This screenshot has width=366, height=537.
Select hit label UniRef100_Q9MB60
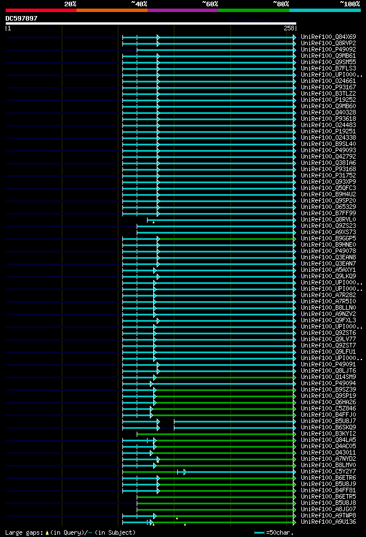tap(328, 106)
